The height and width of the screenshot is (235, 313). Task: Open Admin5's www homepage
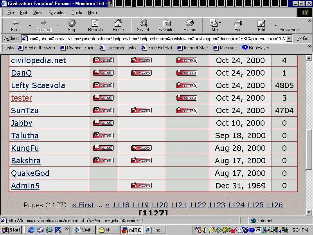click(x=141, y=186)
